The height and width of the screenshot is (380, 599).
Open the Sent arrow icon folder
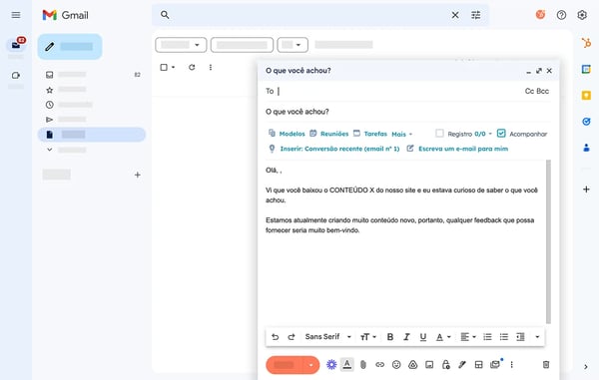(49, 120)
